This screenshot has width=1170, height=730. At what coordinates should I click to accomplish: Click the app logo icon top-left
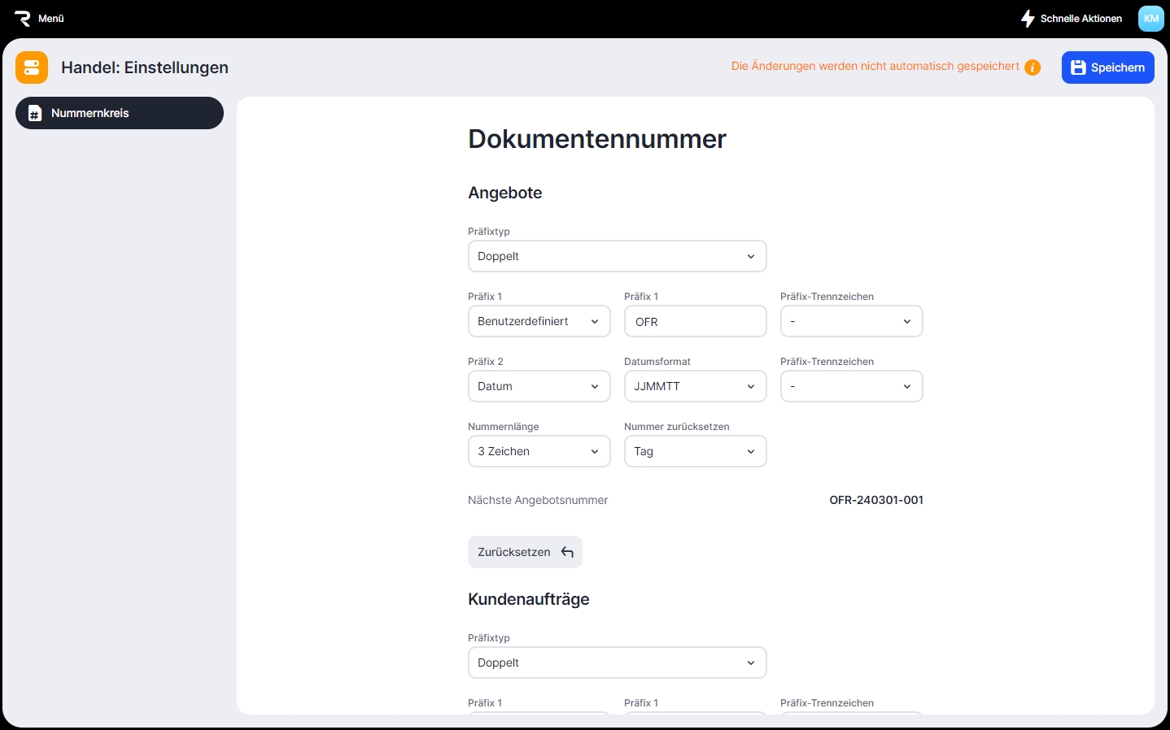pos(22,18)
